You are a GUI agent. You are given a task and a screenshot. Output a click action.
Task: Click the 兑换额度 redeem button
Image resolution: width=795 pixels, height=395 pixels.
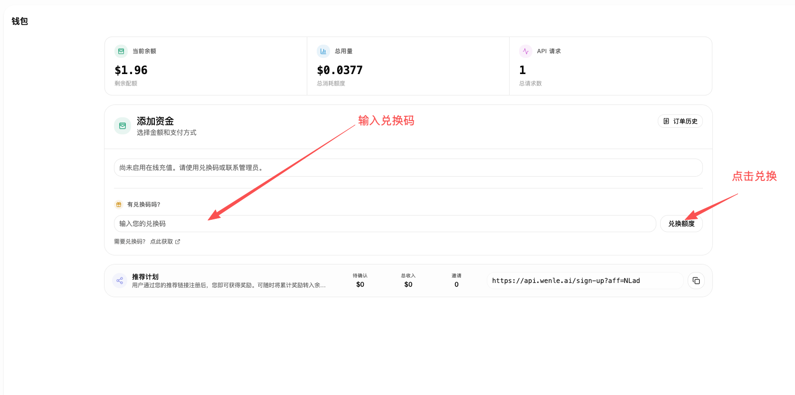(681, 224)
